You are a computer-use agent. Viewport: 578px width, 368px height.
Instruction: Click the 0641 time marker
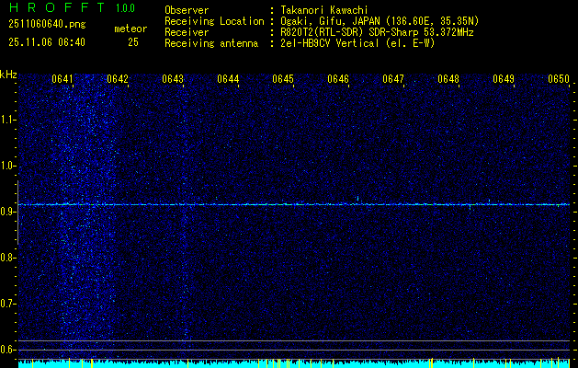[62, 79]
